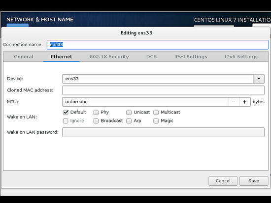Open the DCB tab
271x203 pixels.
tap(151, 57)
